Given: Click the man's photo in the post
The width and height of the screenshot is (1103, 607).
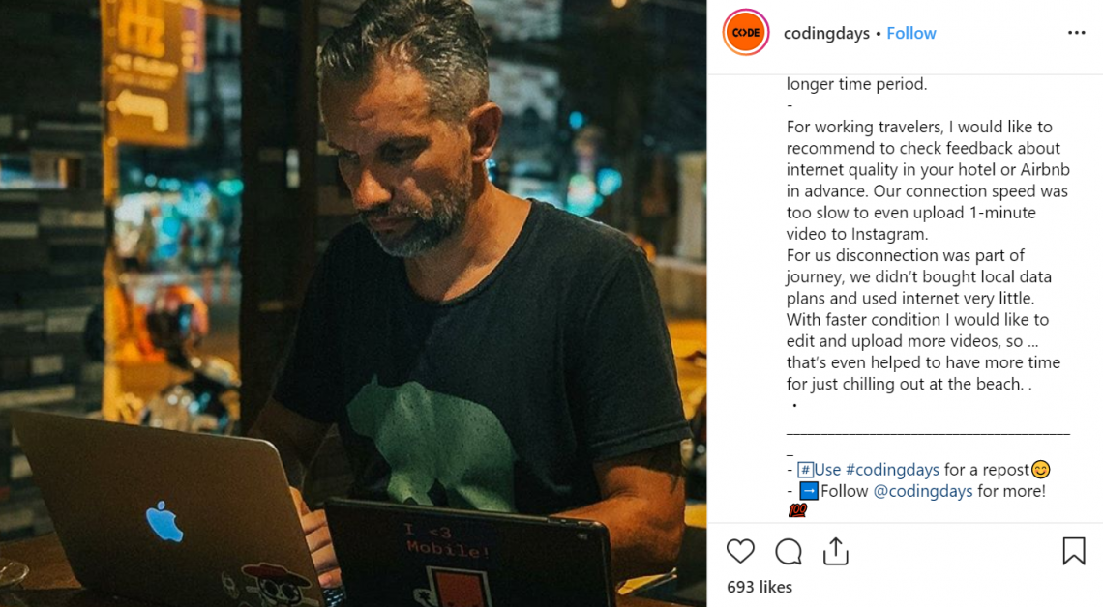Looking at the screenshot, I should coord(353,303).
